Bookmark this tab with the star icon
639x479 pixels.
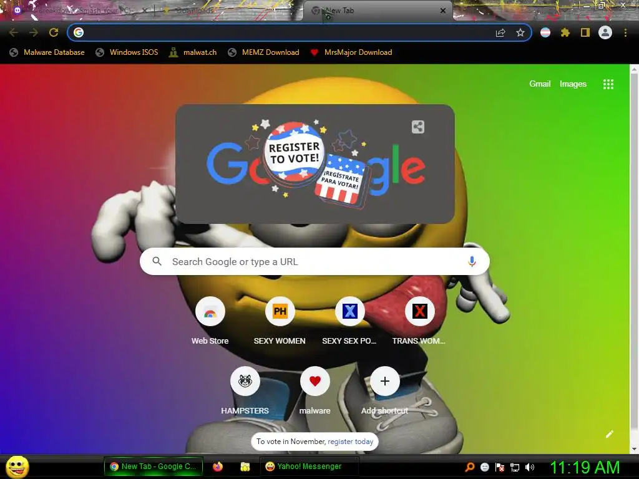point(520,32)
